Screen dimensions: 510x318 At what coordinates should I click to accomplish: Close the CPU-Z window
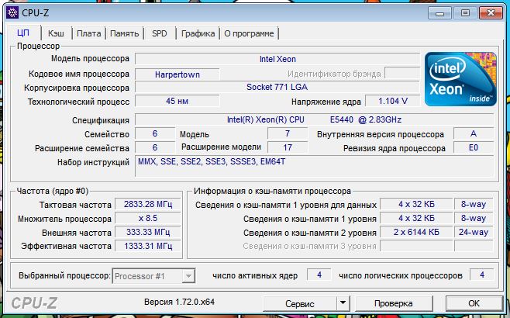coord(491,13)
